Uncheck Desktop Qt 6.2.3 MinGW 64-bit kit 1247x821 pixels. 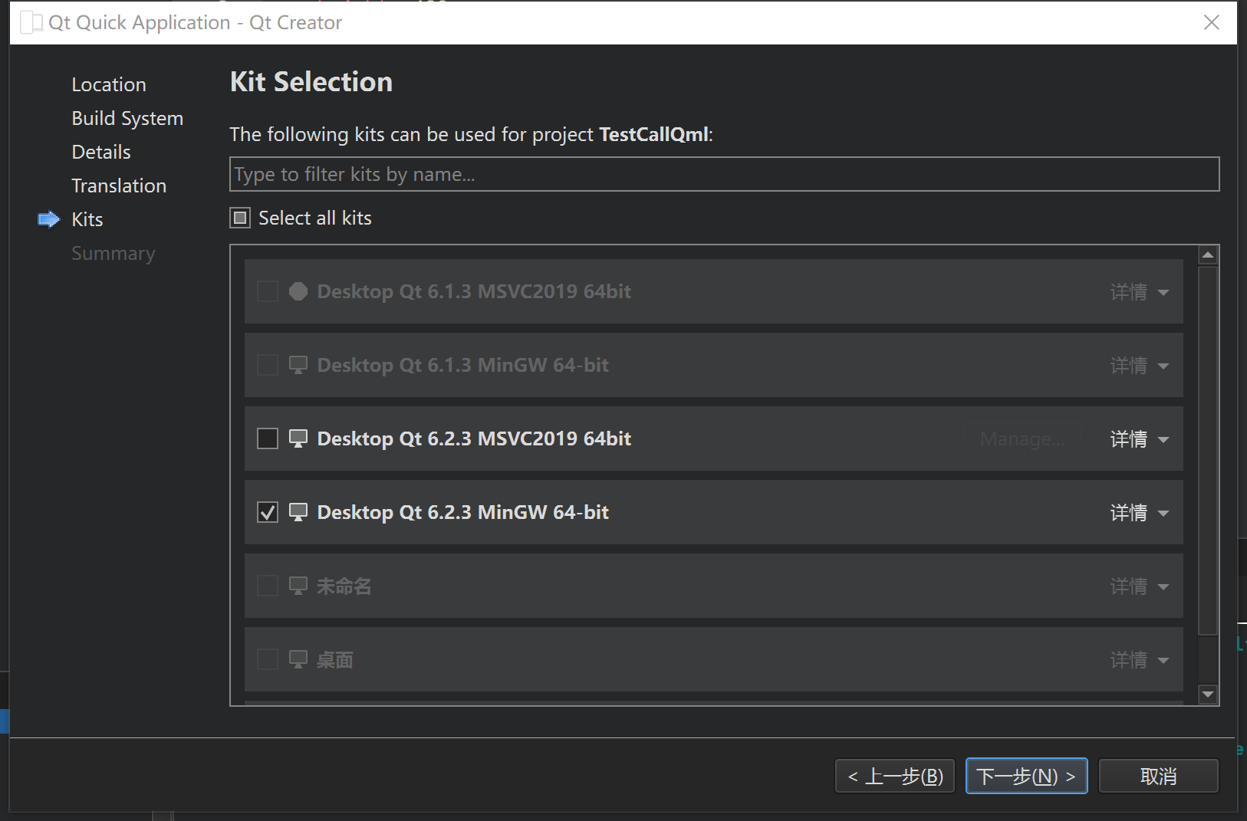pyautogui.click(x=267, y=511)
